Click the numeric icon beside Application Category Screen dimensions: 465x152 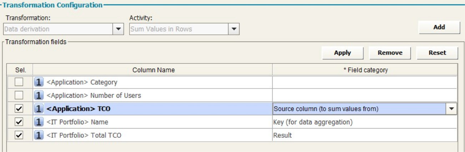(x=39, y=82)
